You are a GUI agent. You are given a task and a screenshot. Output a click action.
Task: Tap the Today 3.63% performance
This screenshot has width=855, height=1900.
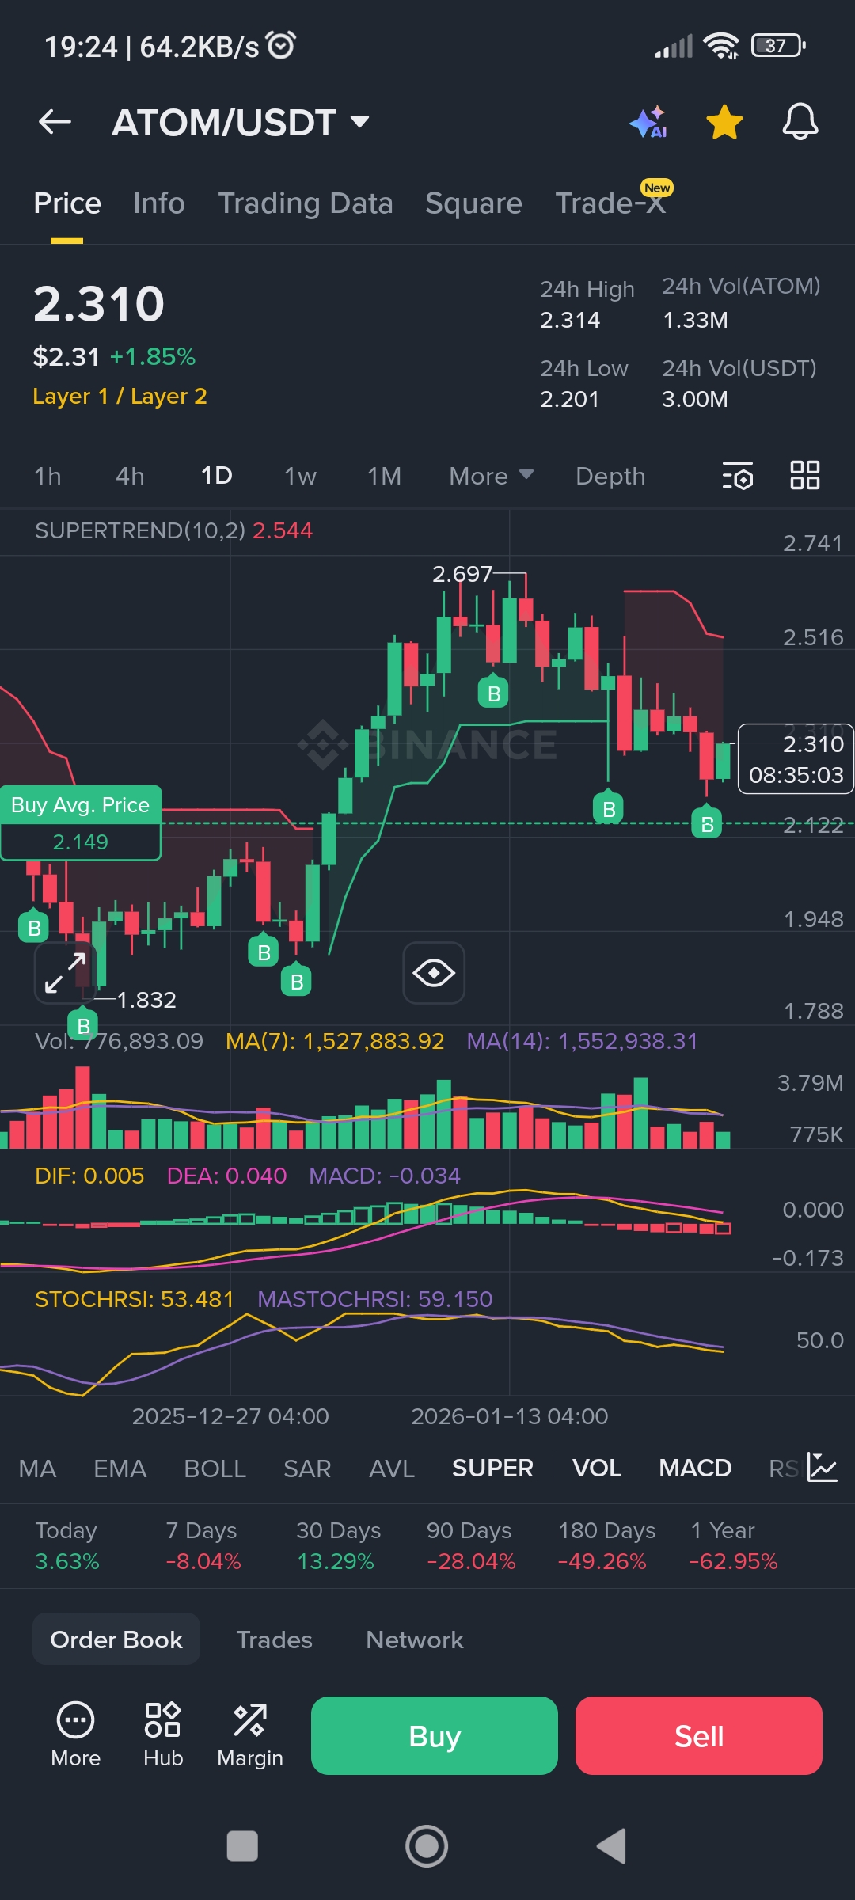point(67,1546)
